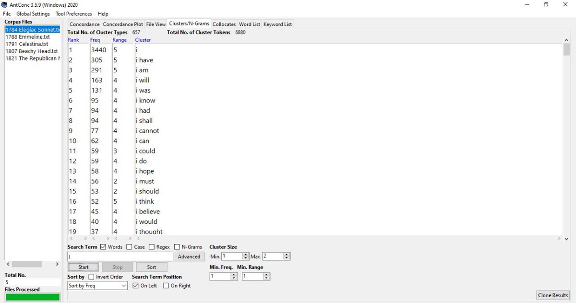Click the Cluster column header

click(143, 40)
